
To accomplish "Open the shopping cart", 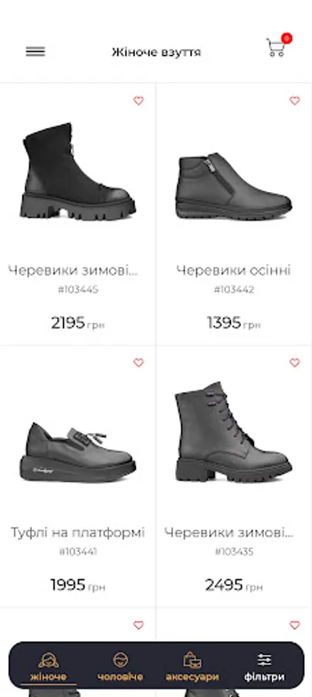I will [x=276, y=47].
